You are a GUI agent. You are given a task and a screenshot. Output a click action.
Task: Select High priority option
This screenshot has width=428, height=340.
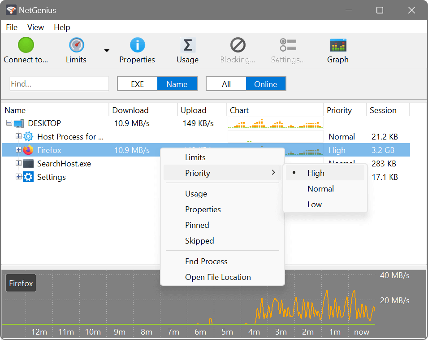click(x=325, y=173)
